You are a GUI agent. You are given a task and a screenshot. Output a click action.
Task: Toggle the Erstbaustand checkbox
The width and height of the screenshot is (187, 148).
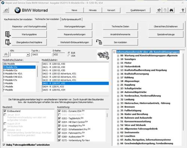click(x=5, y=111)
